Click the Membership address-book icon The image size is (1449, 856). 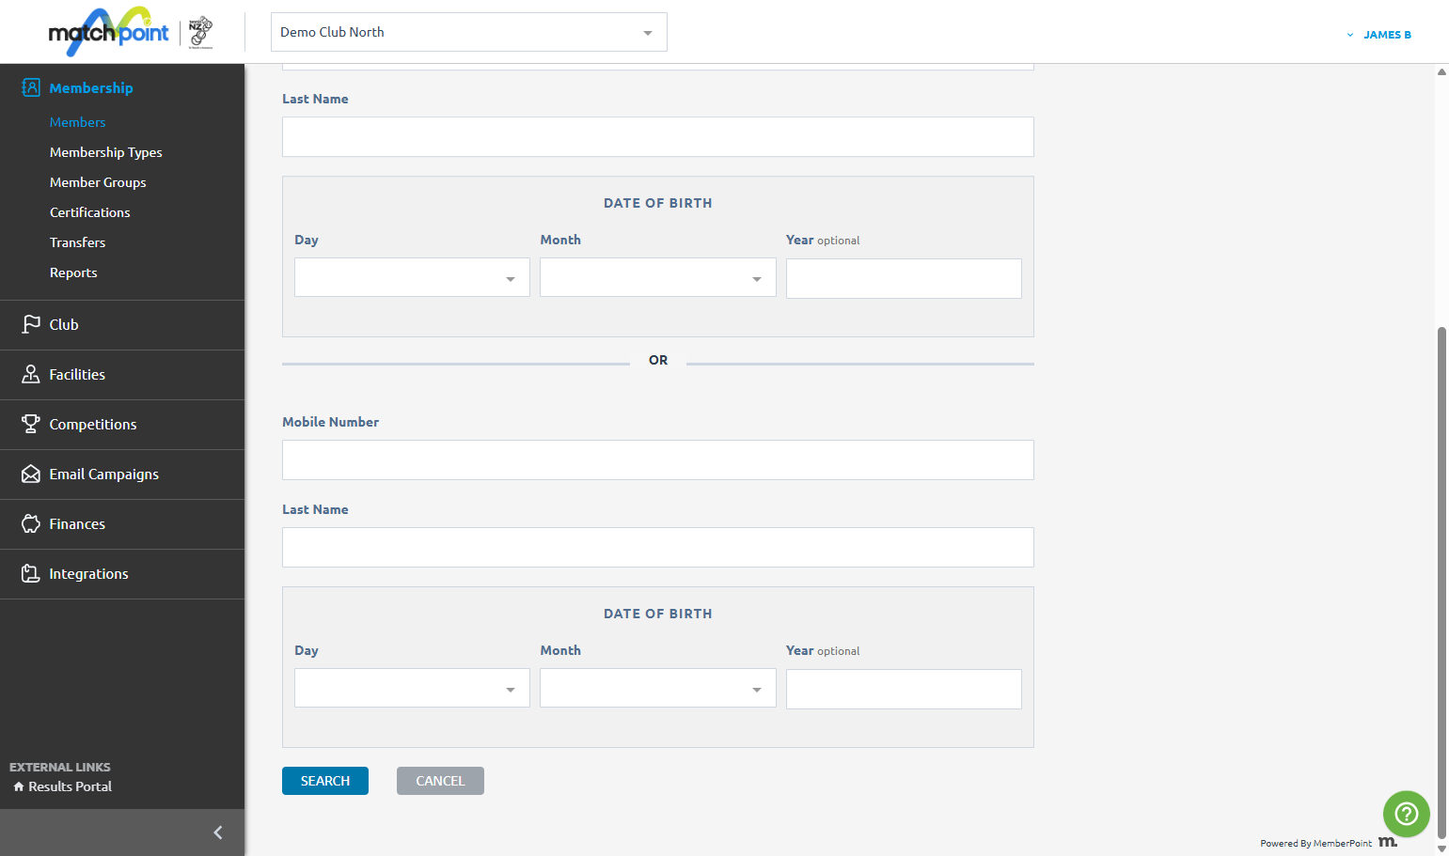(x=30, y=87)
